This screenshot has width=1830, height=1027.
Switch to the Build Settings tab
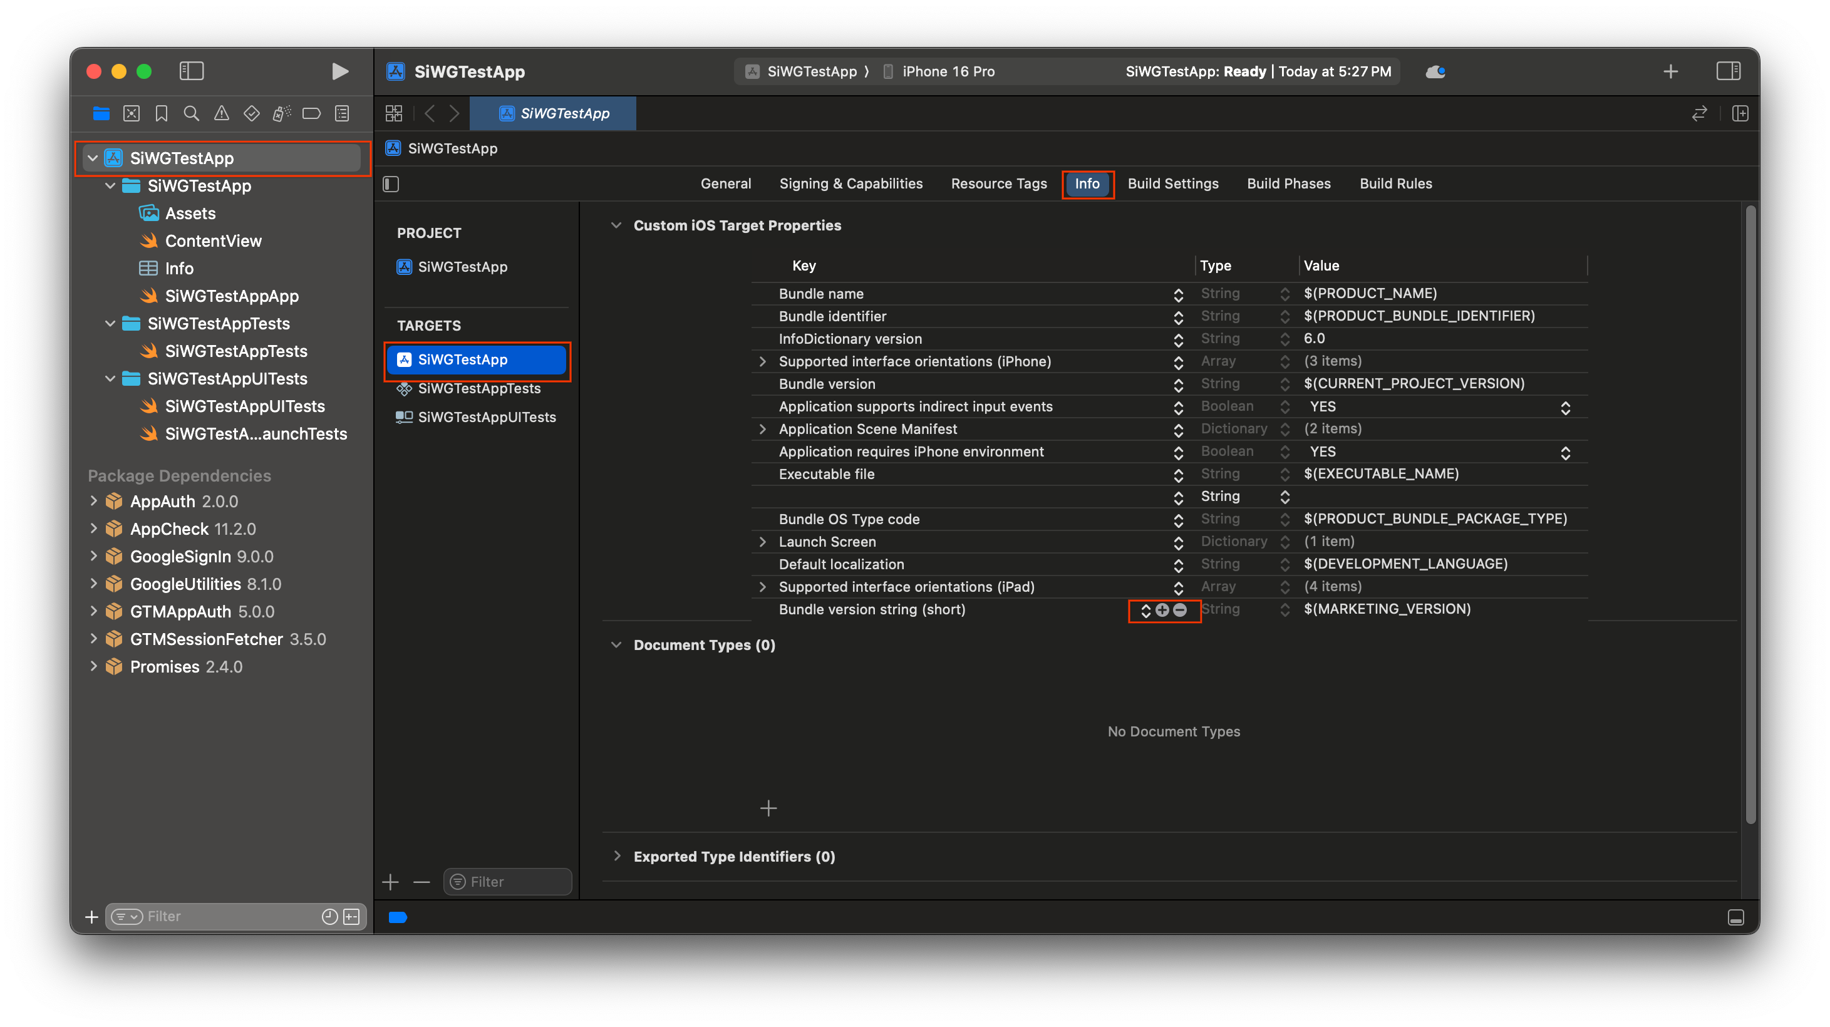[x=1172, y=183]
